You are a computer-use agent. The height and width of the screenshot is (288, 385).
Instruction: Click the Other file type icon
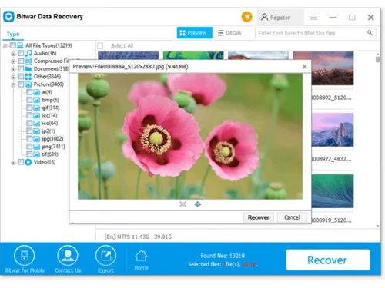28,77
